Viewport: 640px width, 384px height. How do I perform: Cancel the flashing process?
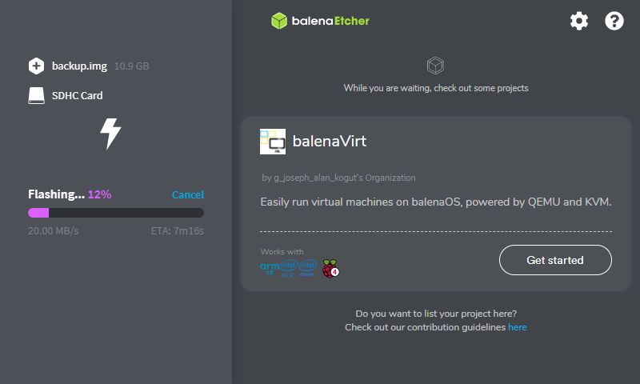tap(188, 194)
